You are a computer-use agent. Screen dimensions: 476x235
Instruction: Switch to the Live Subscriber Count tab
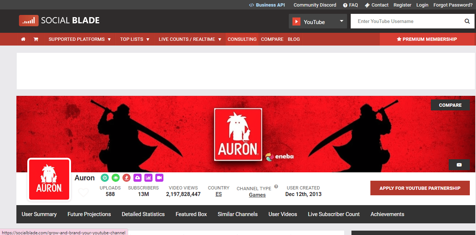click(334, 214)
